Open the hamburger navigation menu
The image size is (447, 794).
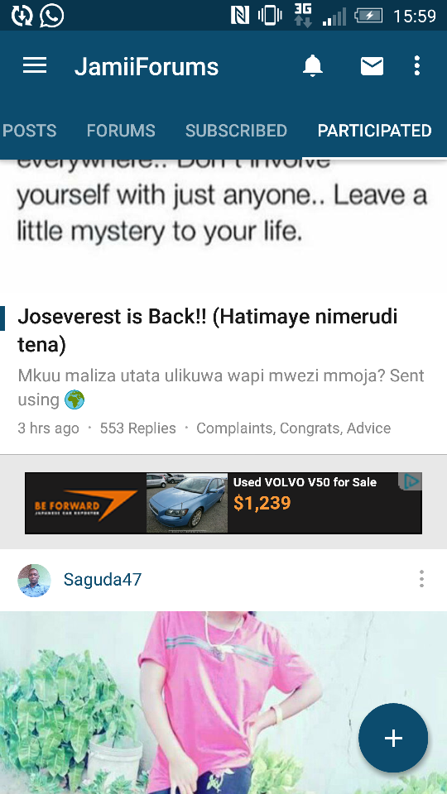click(x=35, y=66)
